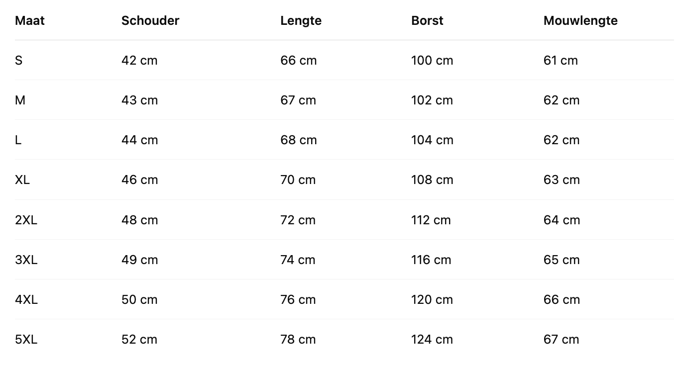Click the 42 cm shoulder value

click(139, 61)
